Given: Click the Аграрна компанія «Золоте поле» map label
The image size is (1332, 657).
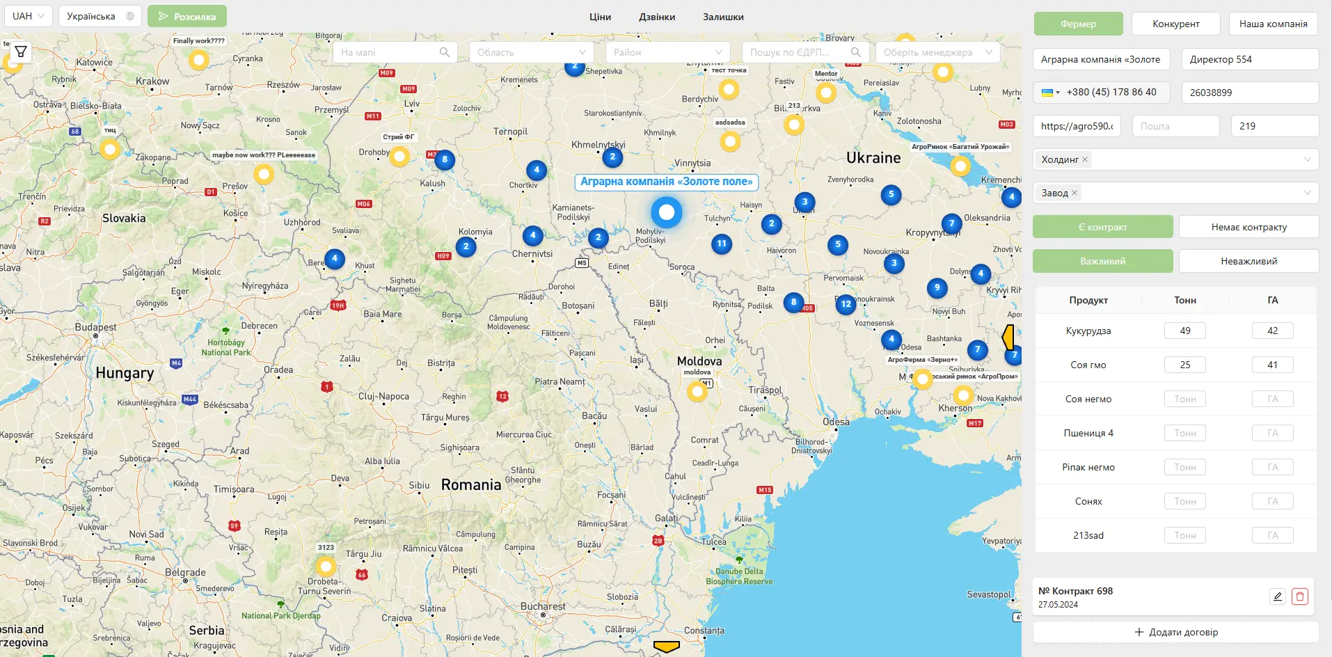Looking at the screenshot, I should click(667, 182).
